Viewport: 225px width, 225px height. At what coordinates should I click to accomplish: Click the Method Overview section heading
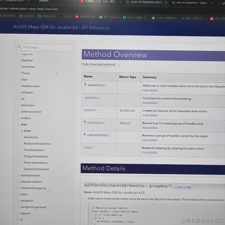[115, 54]
